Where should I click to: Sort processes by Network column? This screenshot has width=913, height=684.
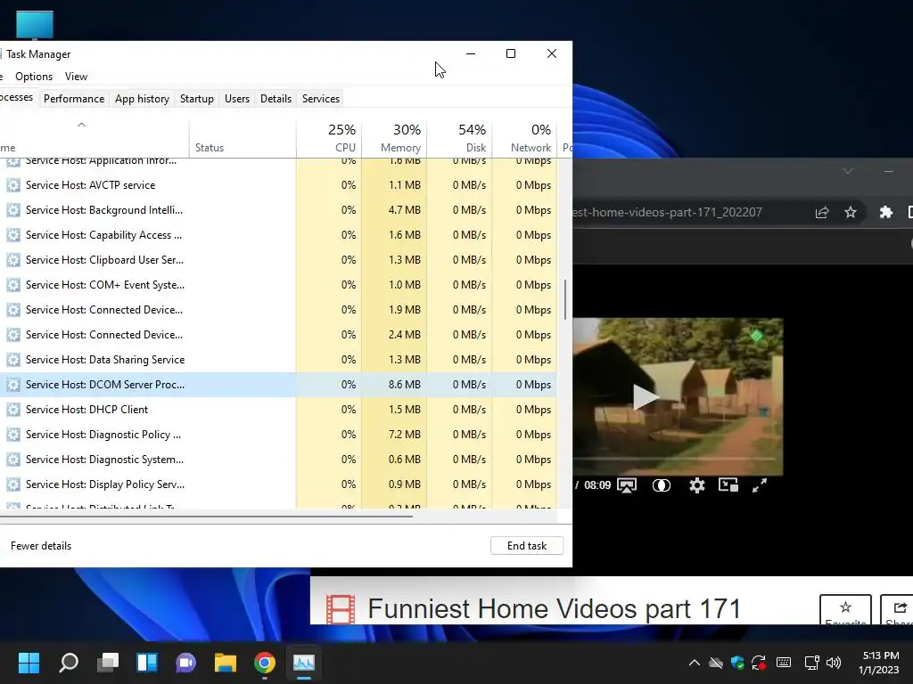(x=524, y=138)
